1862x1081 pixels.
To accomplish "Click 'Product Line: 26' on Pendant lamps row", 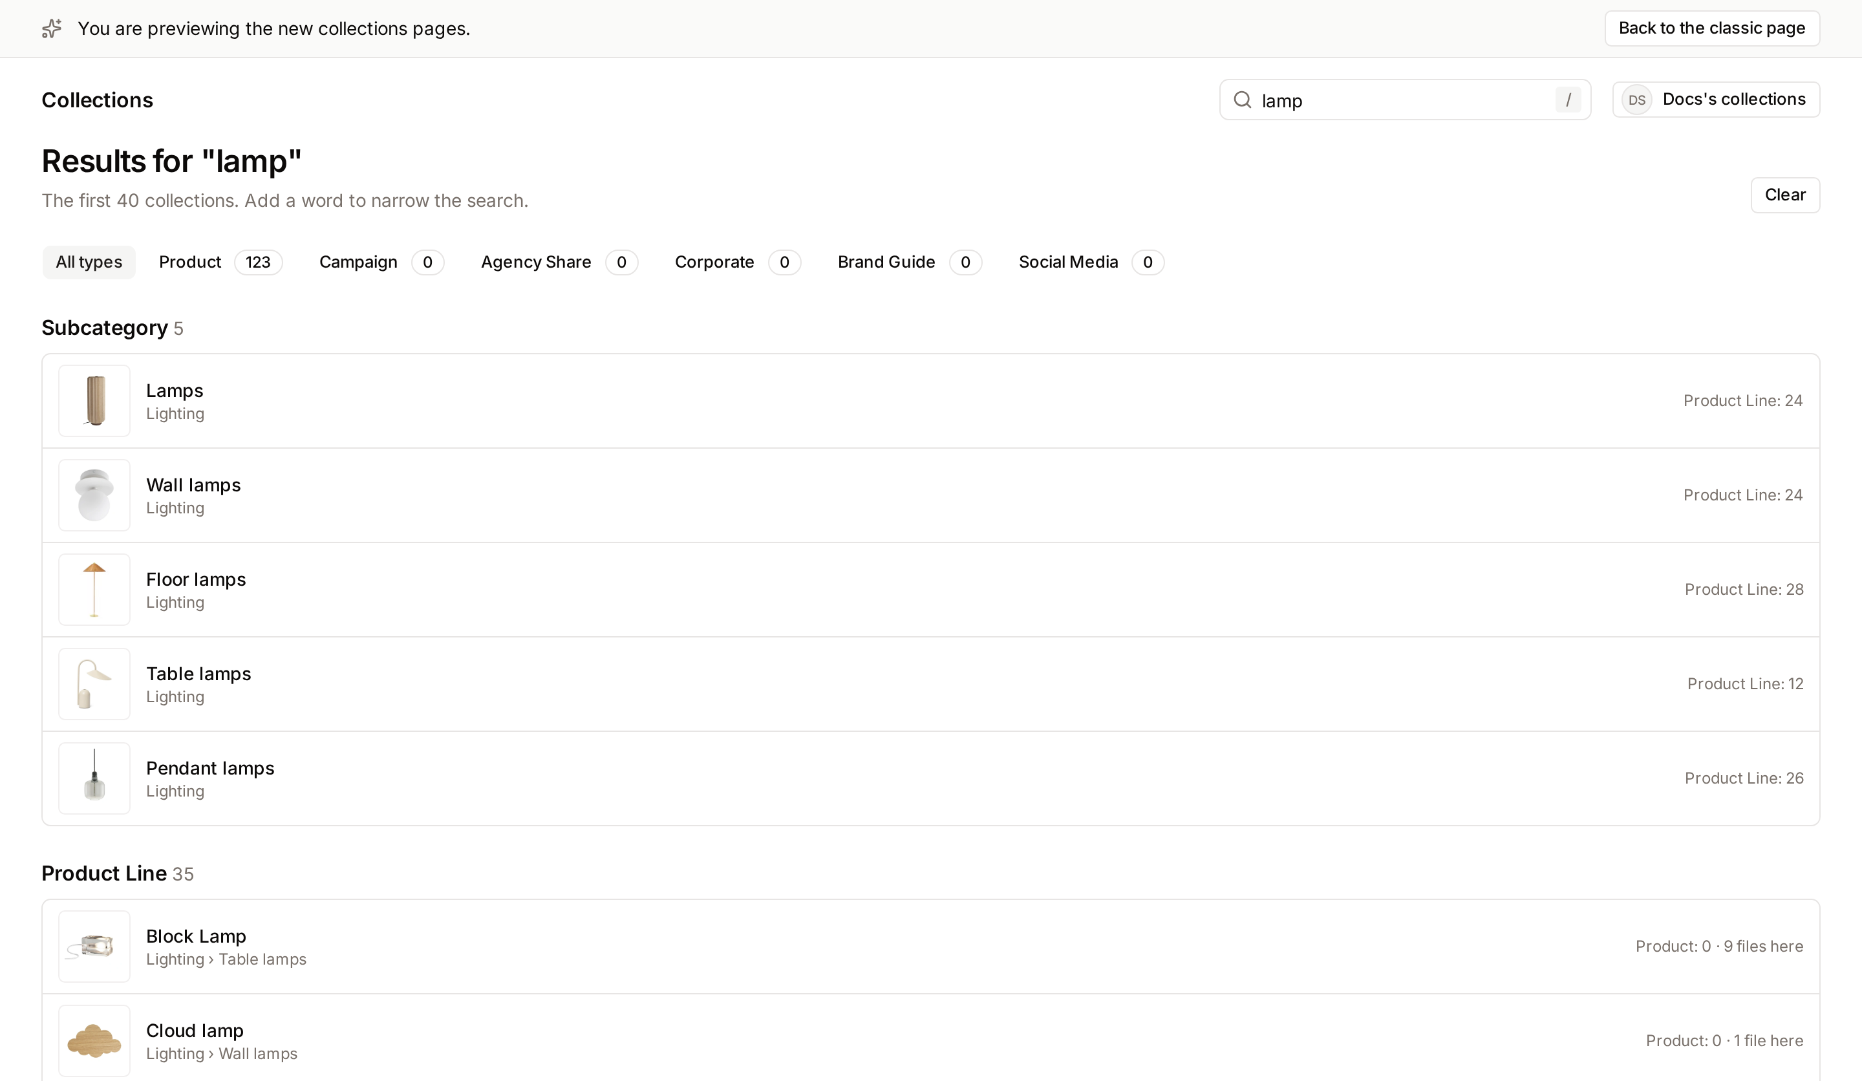I will (1744, 779).
